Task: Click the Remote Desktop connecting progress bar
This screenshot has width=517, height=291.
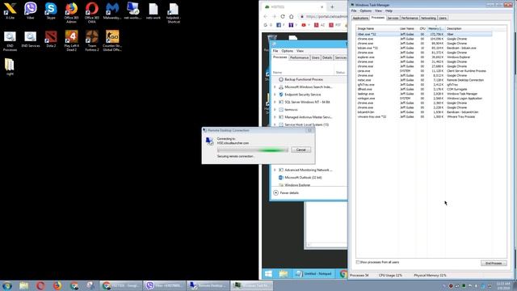Action: point(253,150)
